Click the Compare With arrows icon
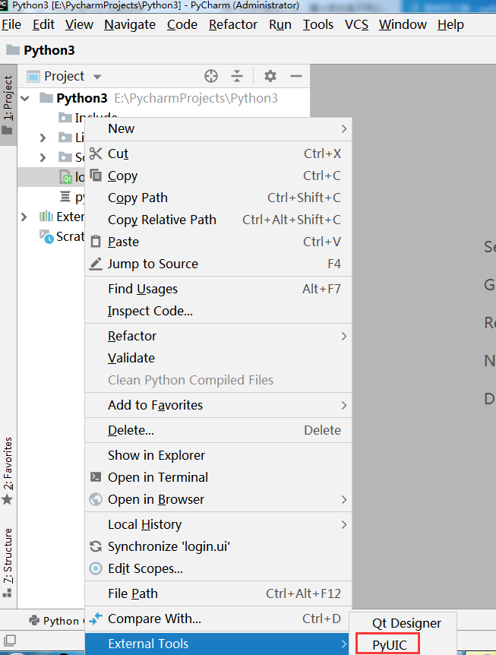Image resolution: width=496 pixels, height=655 pixels. (98, 619)
